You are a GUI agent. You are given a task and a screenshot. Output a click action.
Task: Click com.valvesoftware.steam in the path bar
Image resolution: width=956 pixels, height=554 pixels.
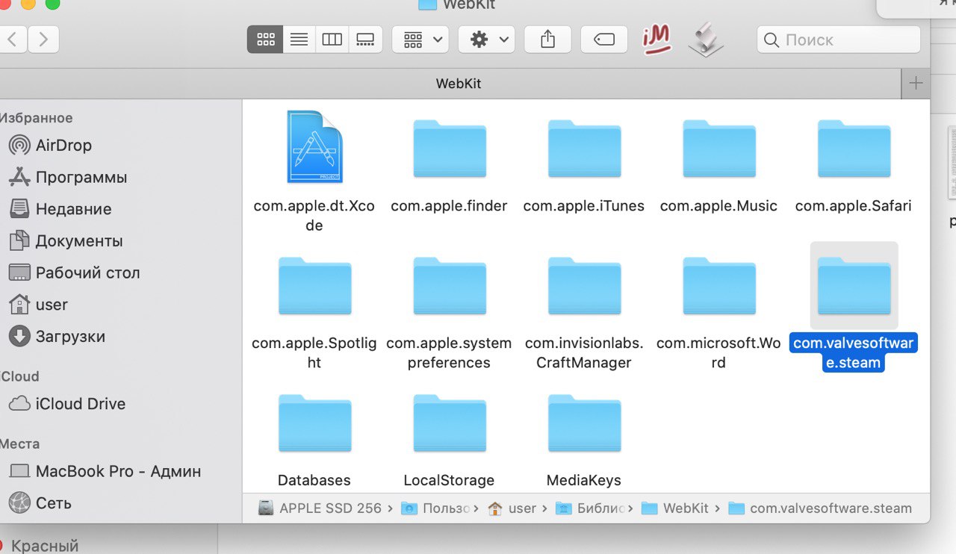[x=820, y=508]
